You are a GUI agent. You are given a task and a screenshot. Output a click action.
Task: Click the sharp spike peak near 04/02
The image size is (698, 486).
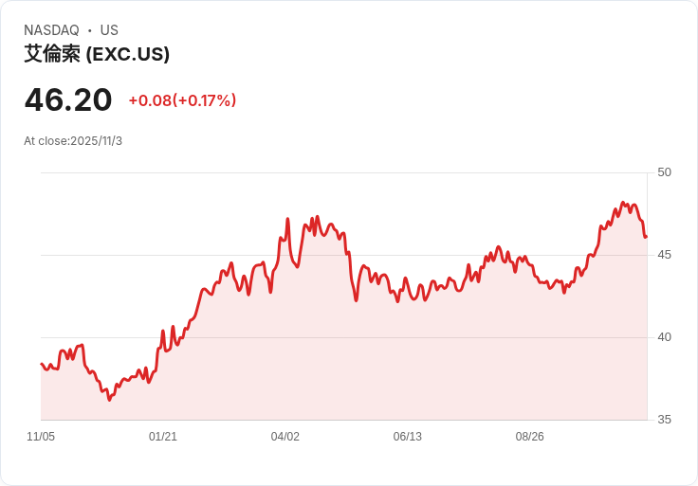pos(287,219)
